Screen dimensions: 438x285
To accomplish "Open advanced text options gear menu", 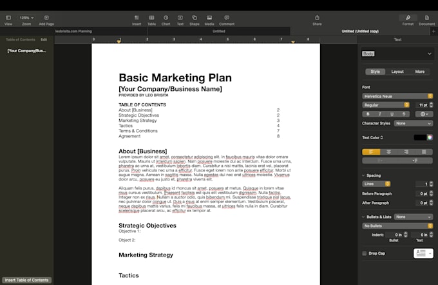I will 424,114.
